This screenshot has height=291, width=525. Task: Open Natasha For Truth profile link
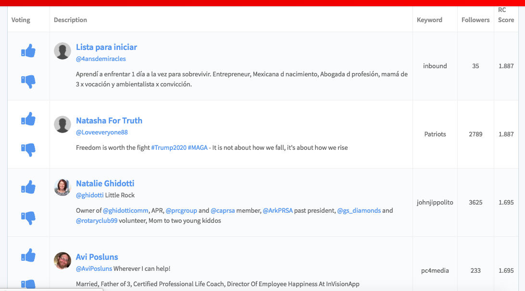pyautogui.click(x=109, y=121)
